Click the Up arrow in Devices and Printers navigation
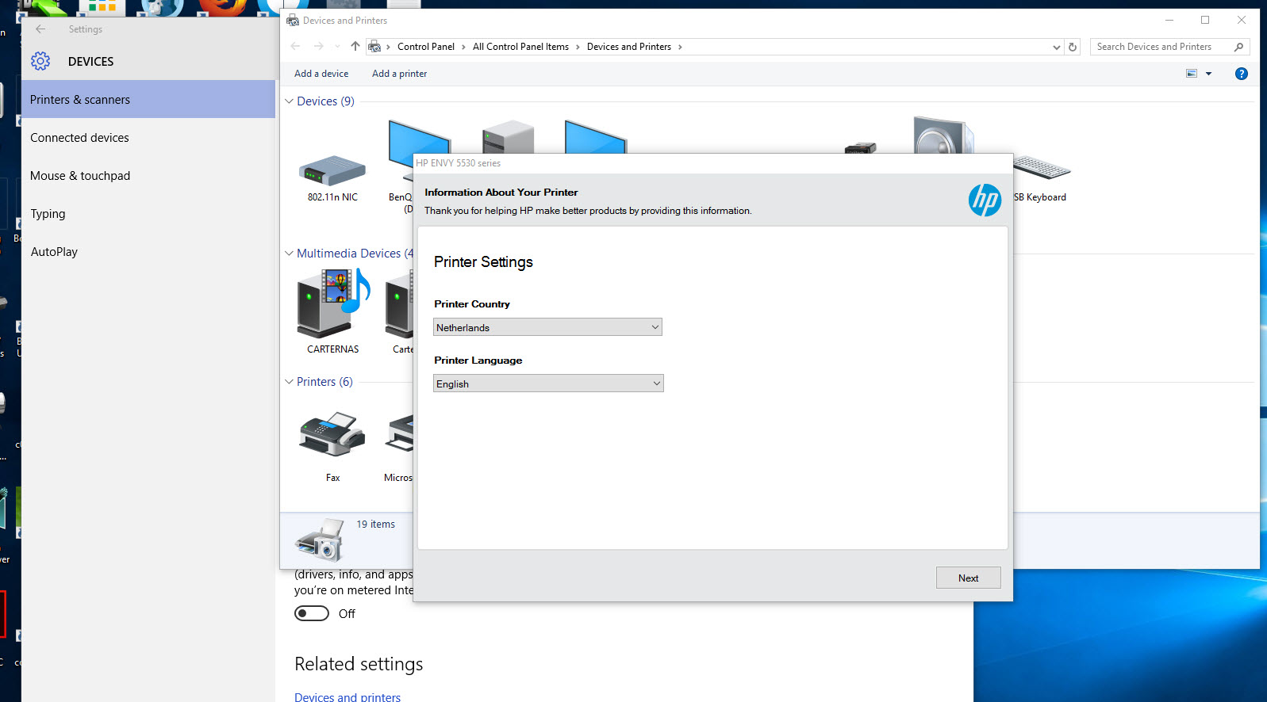The width and height of the screenshot is (1267, 702). 355,47
